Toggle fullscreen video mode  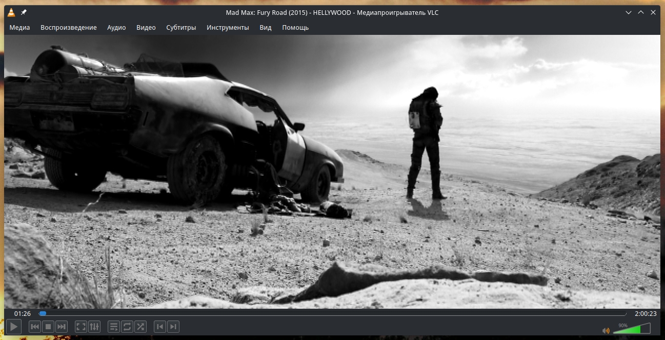81,327
